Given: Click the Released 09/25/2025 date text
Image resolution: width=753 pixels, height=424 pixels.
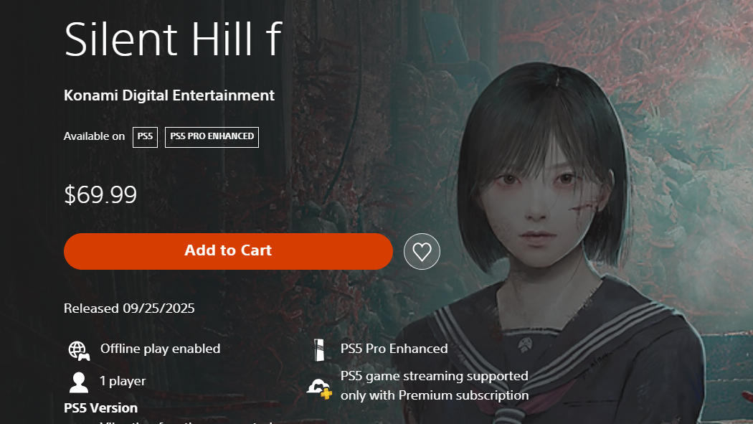Looking at the screenshot, I should (x=129, y=308).
